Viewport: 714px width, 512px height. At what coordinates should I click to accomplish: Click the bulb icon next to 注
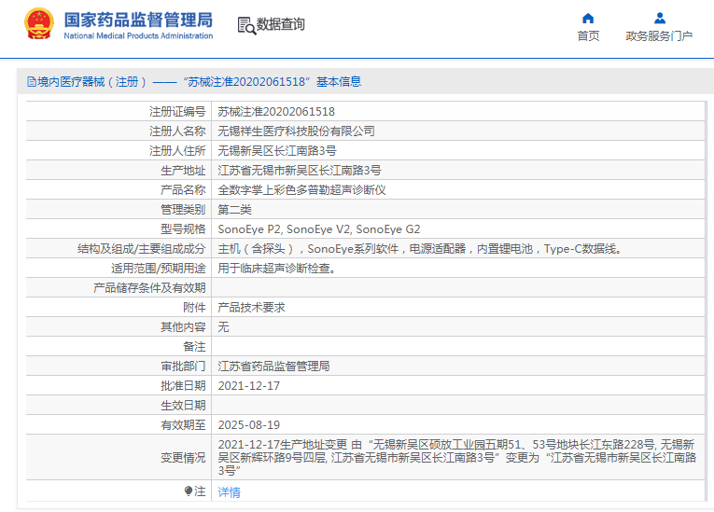(x=188, y=491)
